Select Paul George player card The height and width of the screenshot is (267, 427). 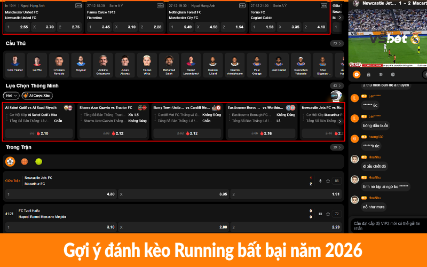click(x=257, y=65)
